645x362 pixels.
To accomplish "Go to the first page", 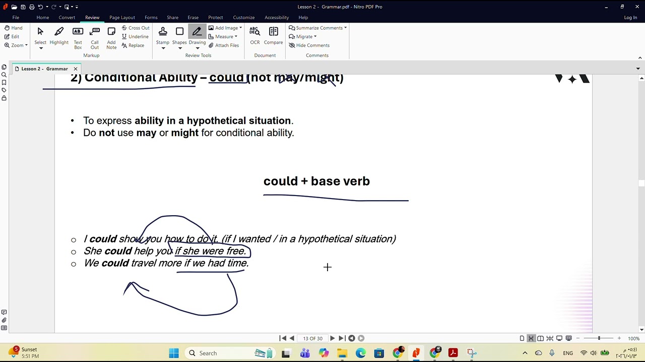I will (x=283, y=338).
